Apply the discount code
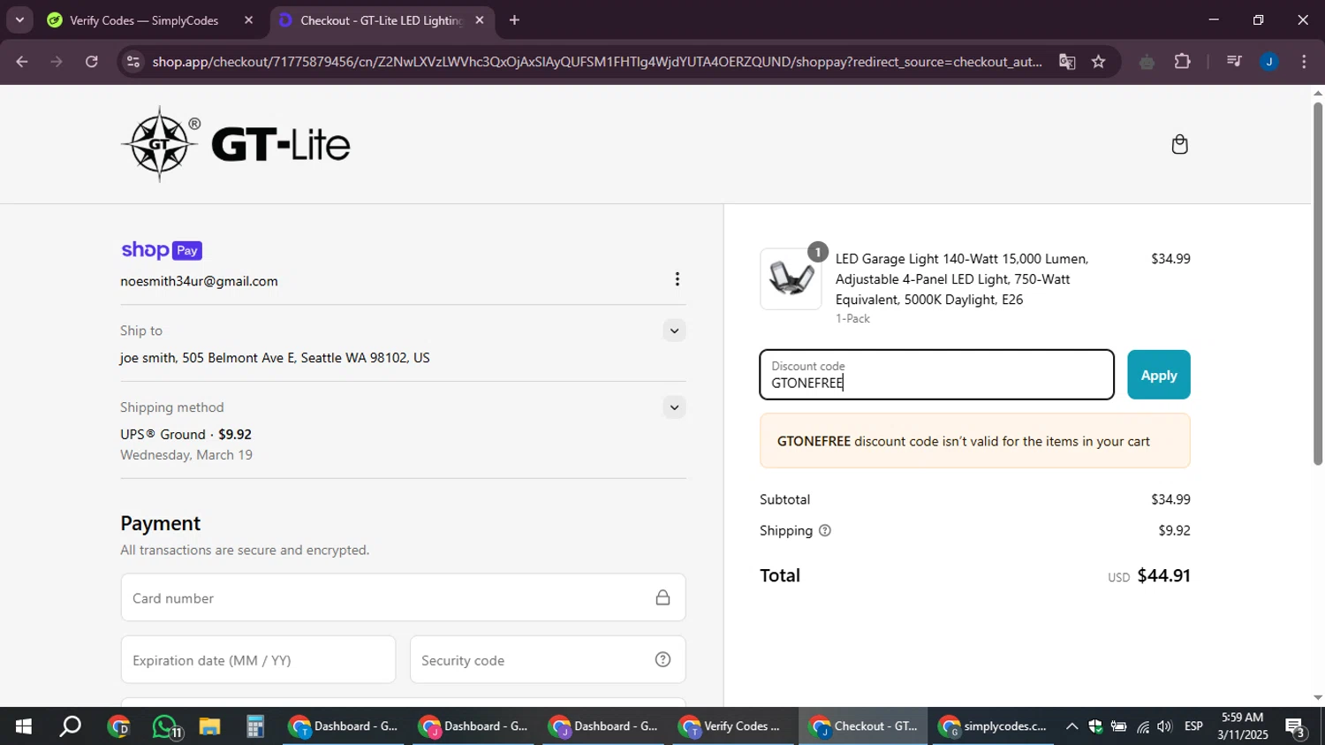1325x745 pixels. [1158, 375]
